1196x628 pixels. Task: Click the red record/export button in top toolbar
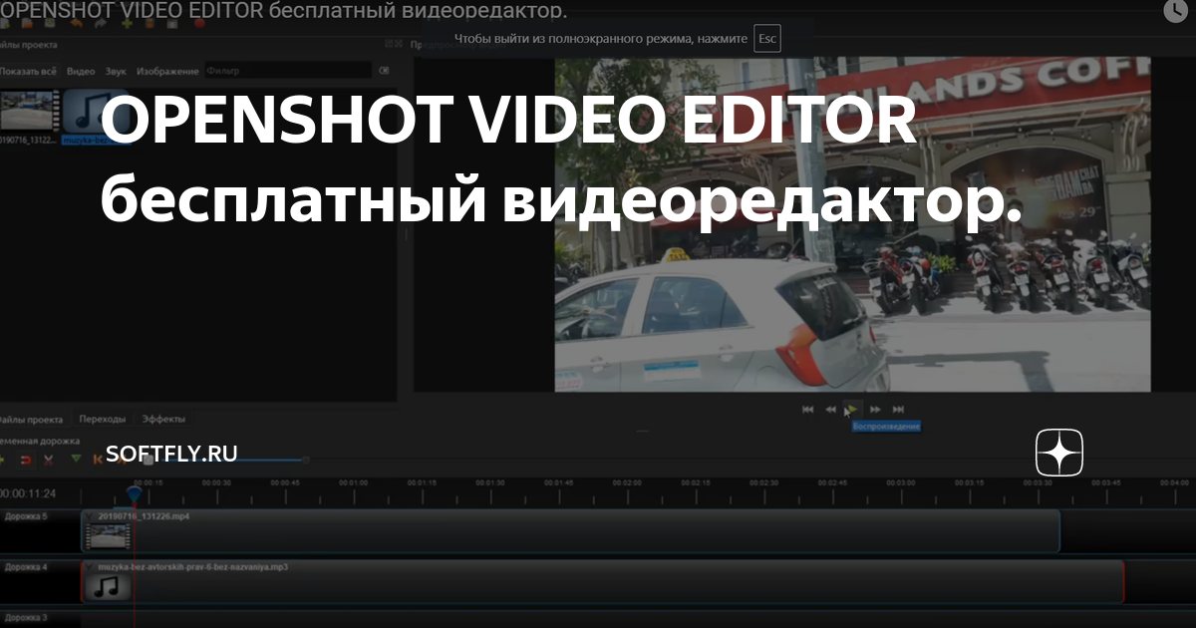coord(200,23)
